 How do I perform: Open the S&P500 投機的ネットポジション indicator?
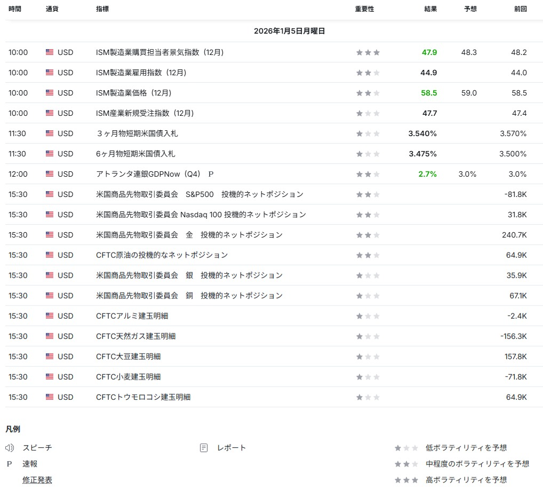click(x=199, y=194)
